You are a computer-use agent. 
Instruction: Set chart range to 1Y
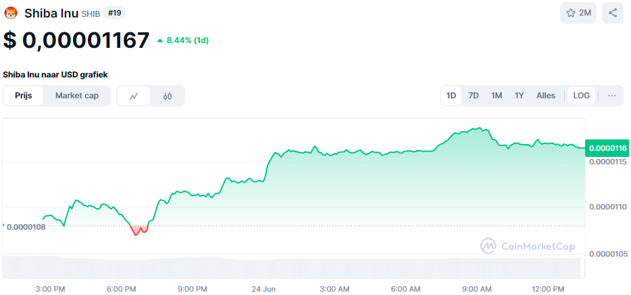pos(519,96)
